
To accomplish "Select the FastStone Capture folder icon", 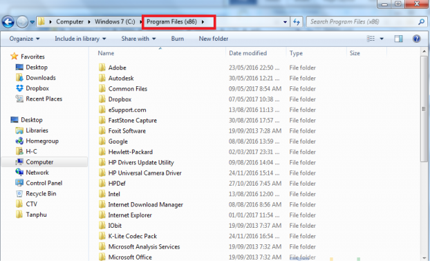I will (102, 120).
